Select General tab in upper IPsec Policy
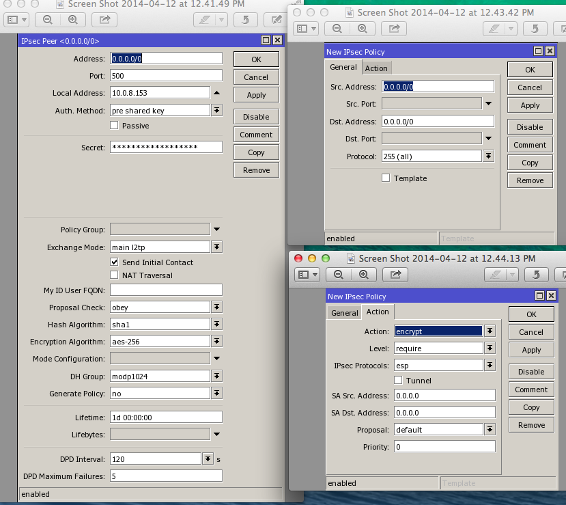 pos(343,67)
